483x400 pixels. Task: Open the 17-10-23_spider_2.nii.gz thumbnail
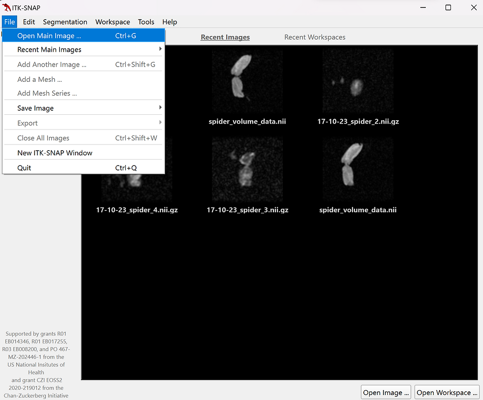click(x=358, y=81)
